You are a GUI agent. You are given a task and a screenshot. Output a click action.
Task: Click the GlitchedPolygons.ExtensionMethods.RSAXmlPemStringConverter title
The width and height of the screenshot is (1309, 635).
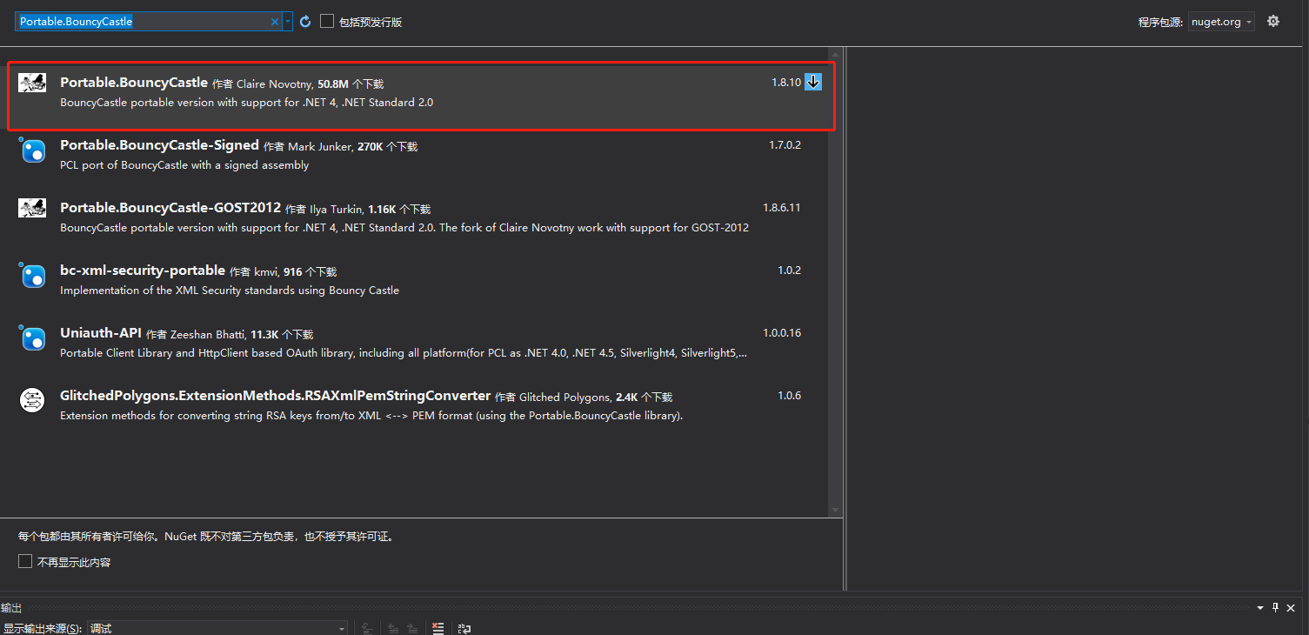pos(276,396)
